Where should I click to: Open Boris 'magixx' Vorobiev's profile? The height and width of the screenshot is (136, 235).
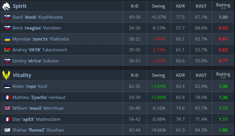click(37, 28)
